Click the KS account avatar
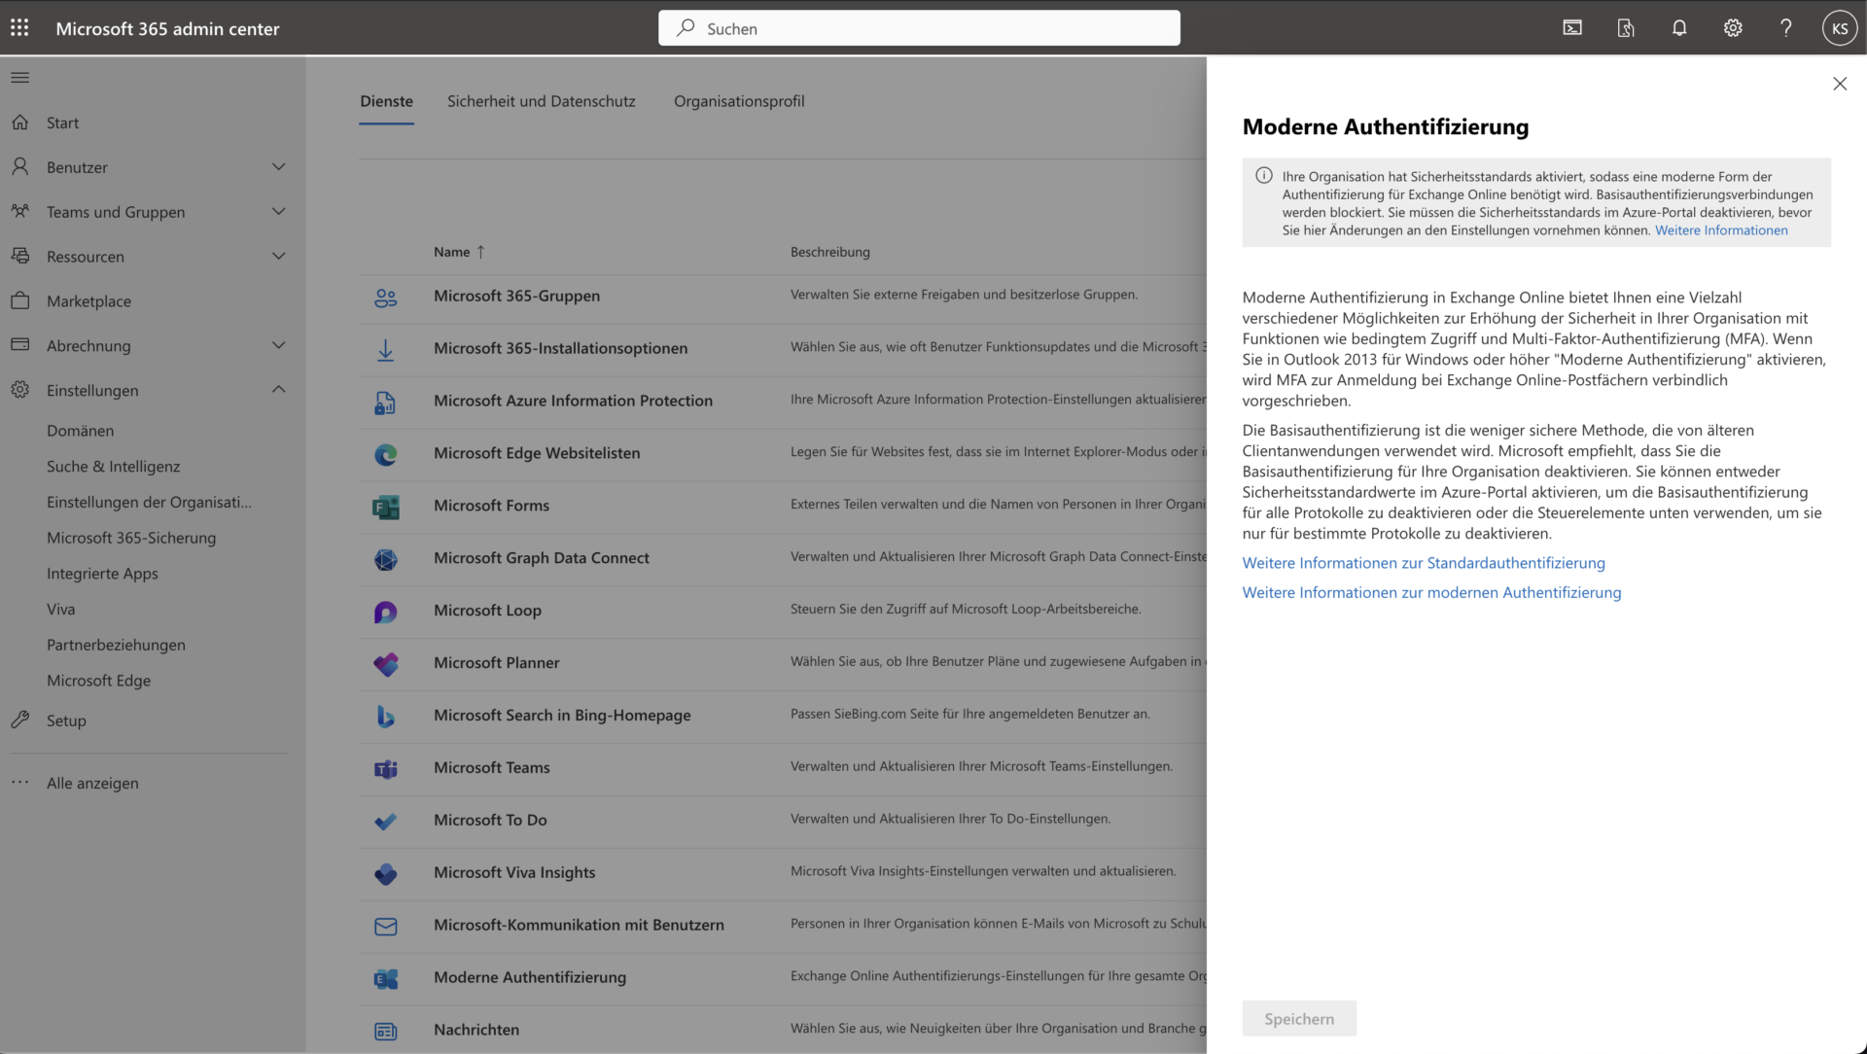This screenshot has width=1867, height=1054. coord(1840,28)
